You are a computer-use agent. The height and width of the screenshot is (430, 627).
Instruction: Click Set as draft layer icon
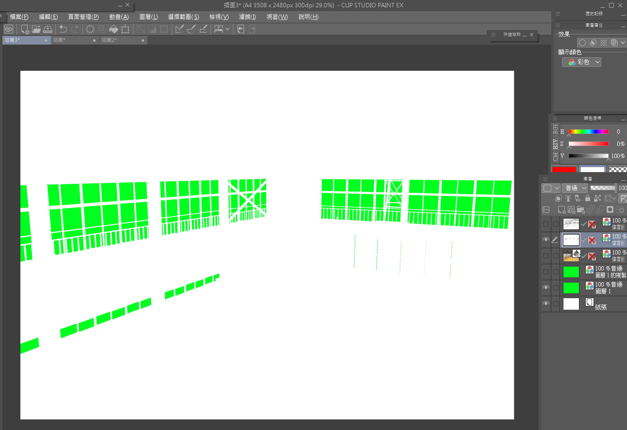point(578,198)
